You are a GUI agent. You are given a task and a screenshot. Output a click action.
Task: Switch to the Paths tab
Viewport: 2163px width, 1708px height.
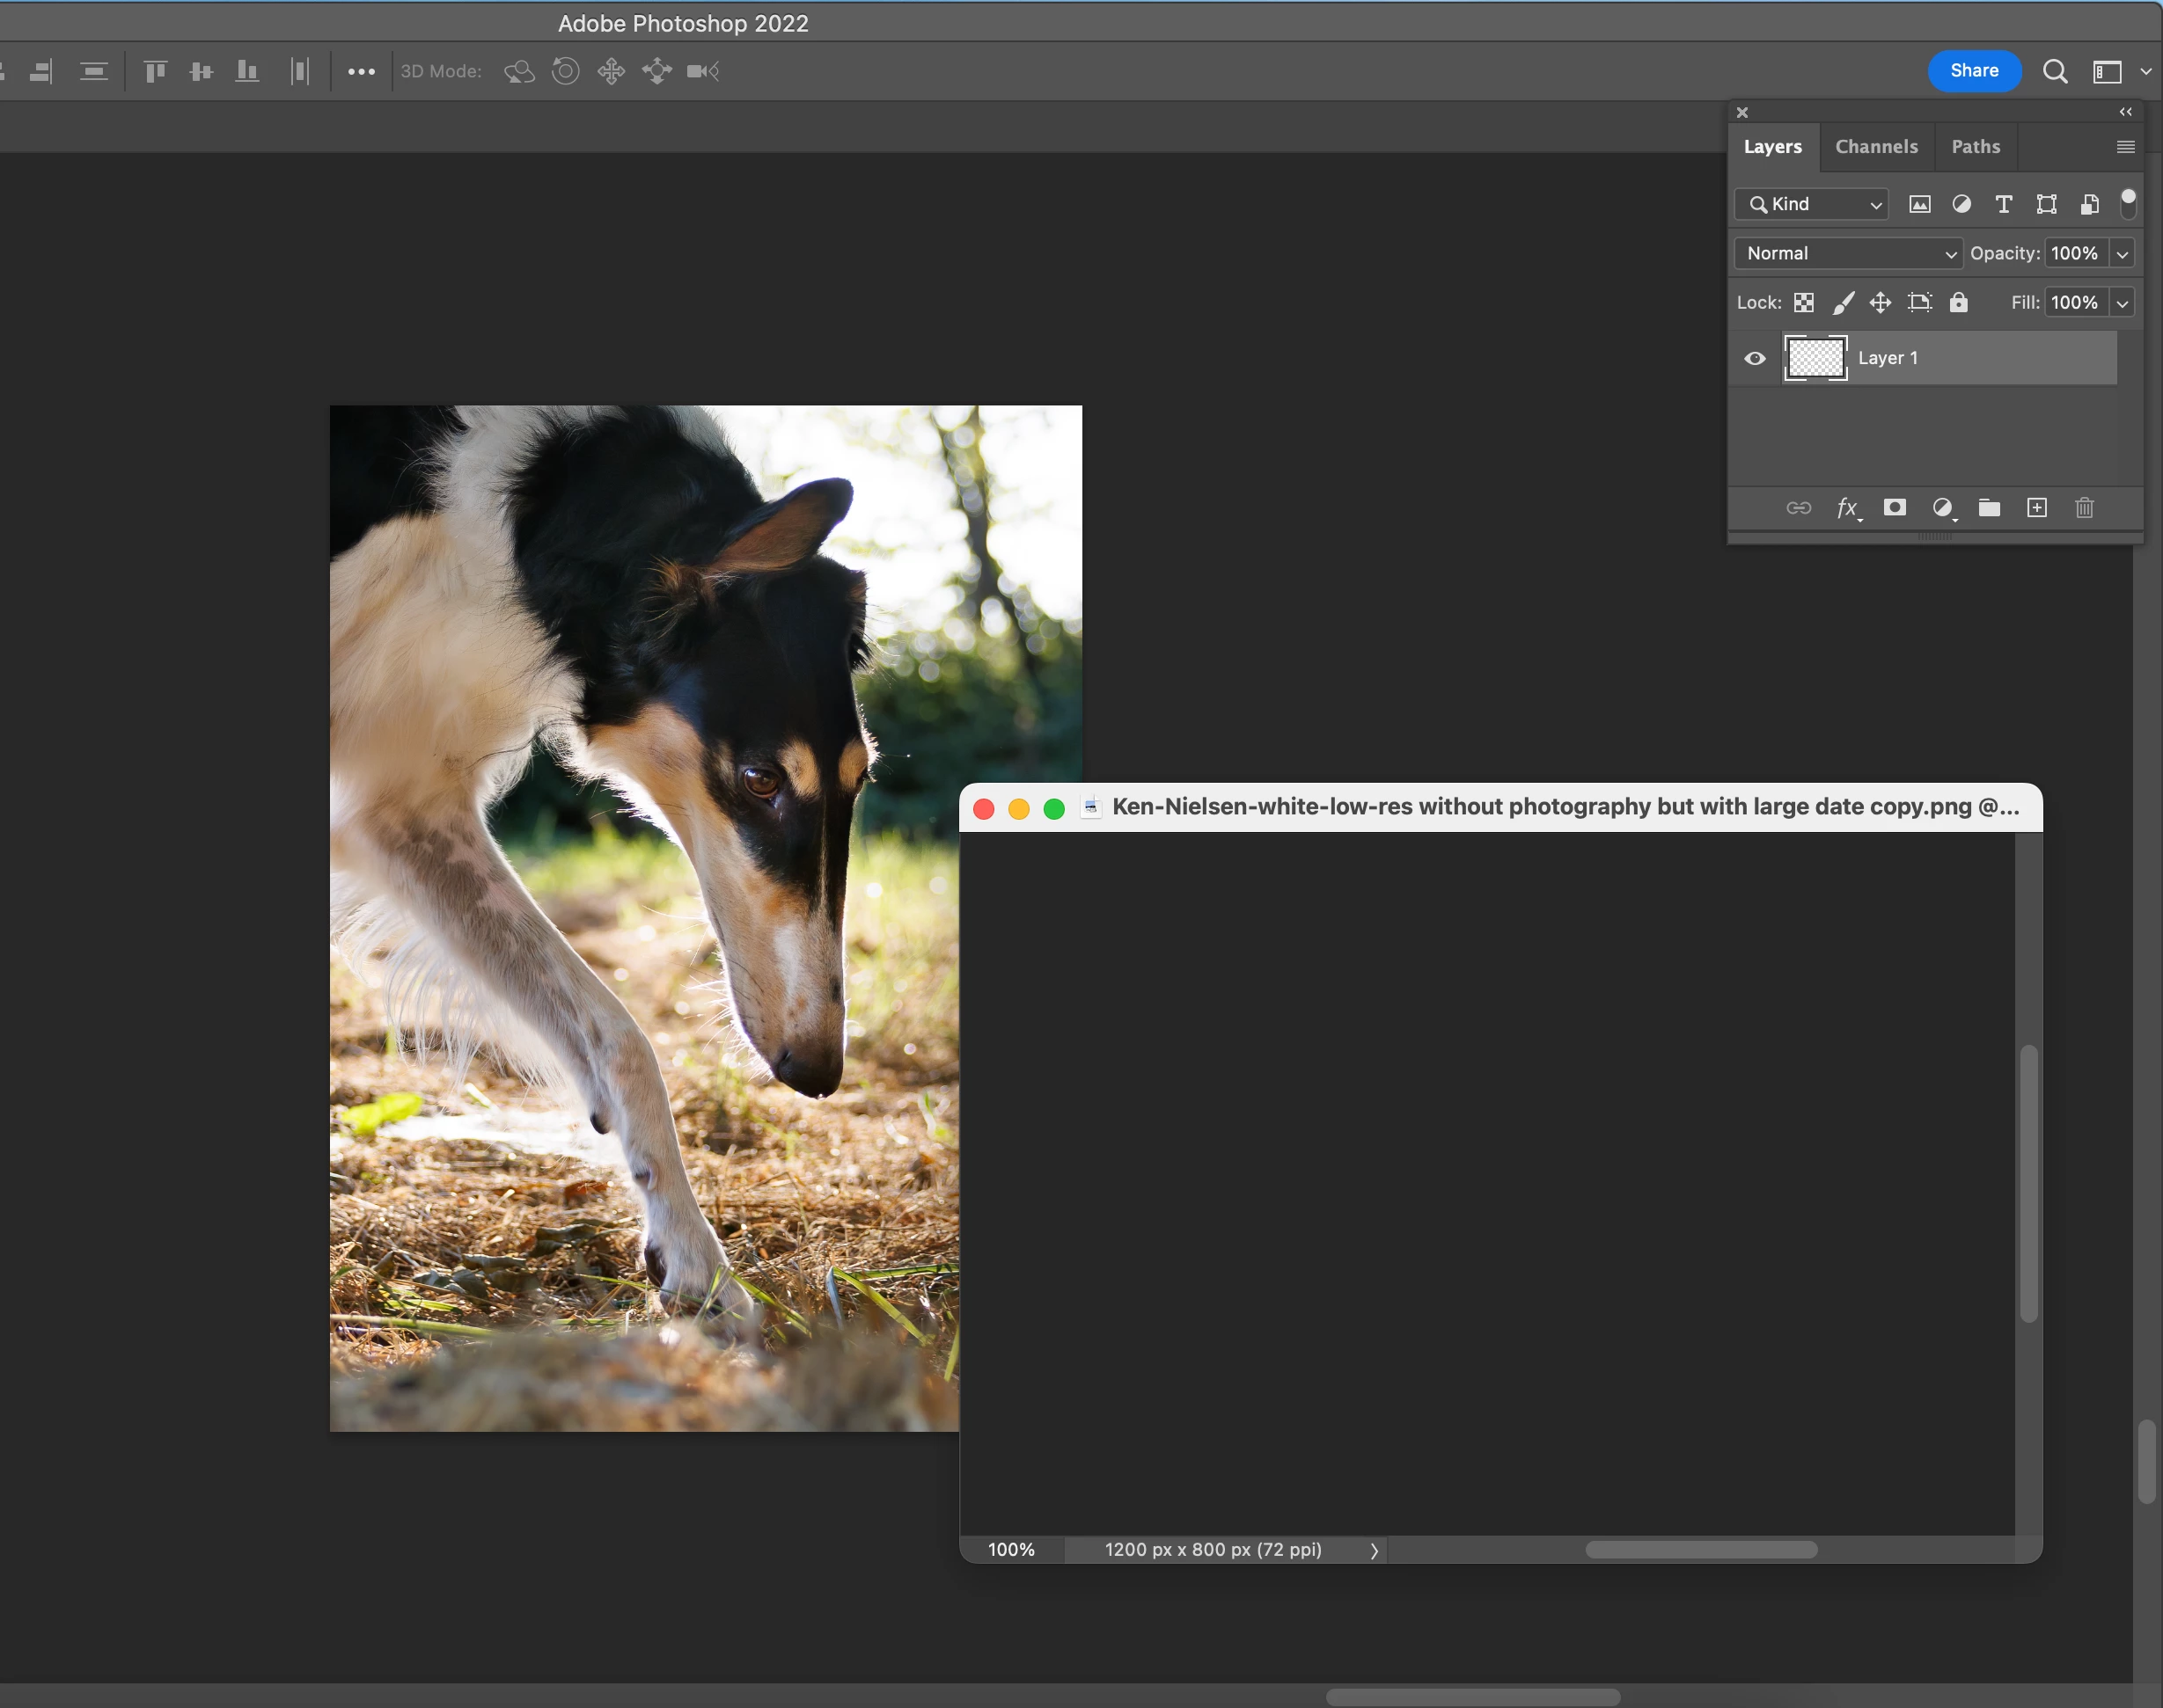(x=1975, y=147)
